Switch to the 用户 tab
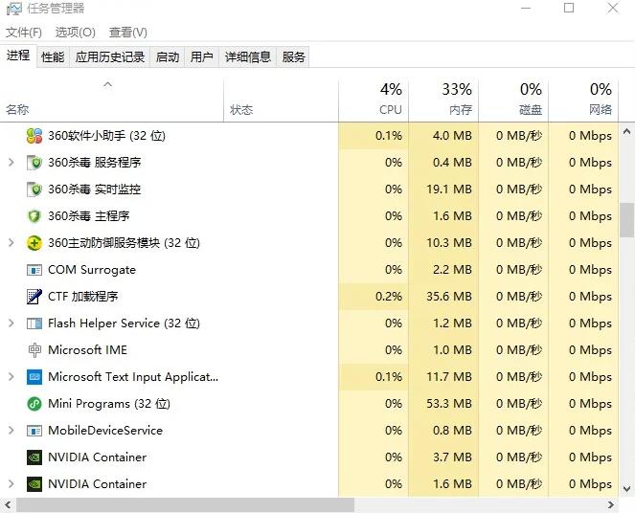The height and width of the screenshot is (513, 635). coord(202,57)
